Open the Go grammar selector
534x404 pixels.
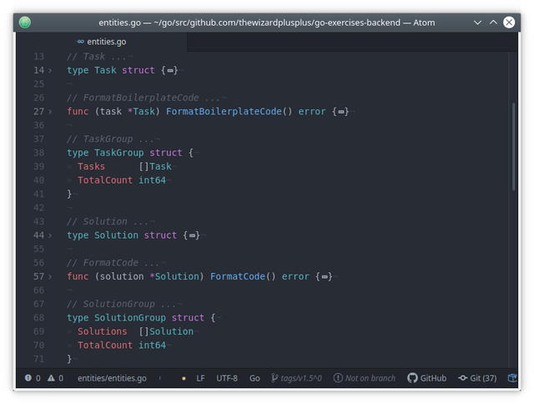pyautogui.click(x=254, y=378)
